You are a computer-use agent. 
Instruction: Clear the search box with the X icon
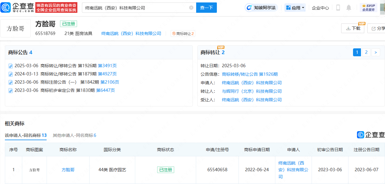[191, 8]
